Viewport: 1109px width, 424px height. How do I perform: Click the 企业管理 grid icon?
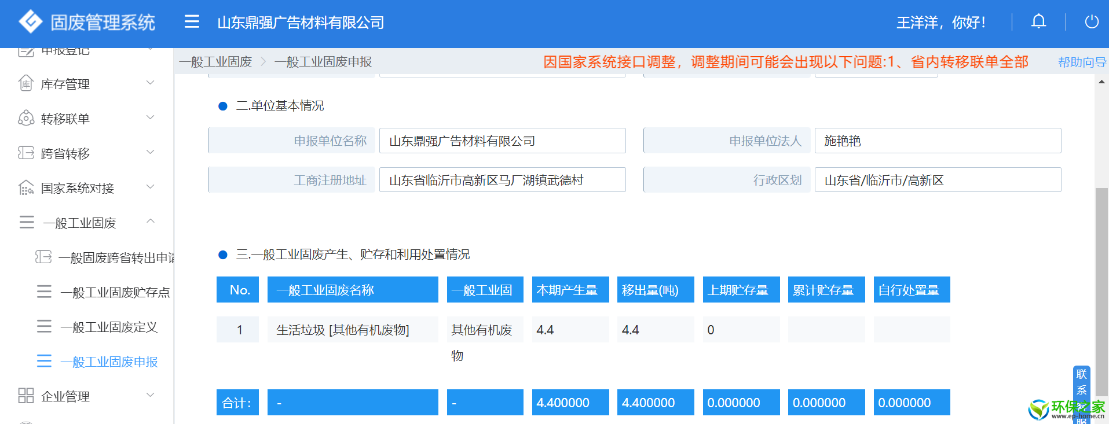(26, 396)
